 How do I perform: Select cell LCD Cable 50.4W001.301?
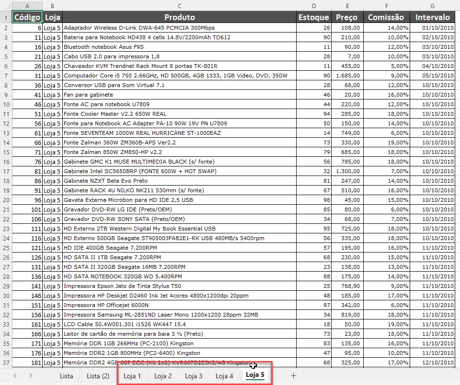tap(180, 324)
